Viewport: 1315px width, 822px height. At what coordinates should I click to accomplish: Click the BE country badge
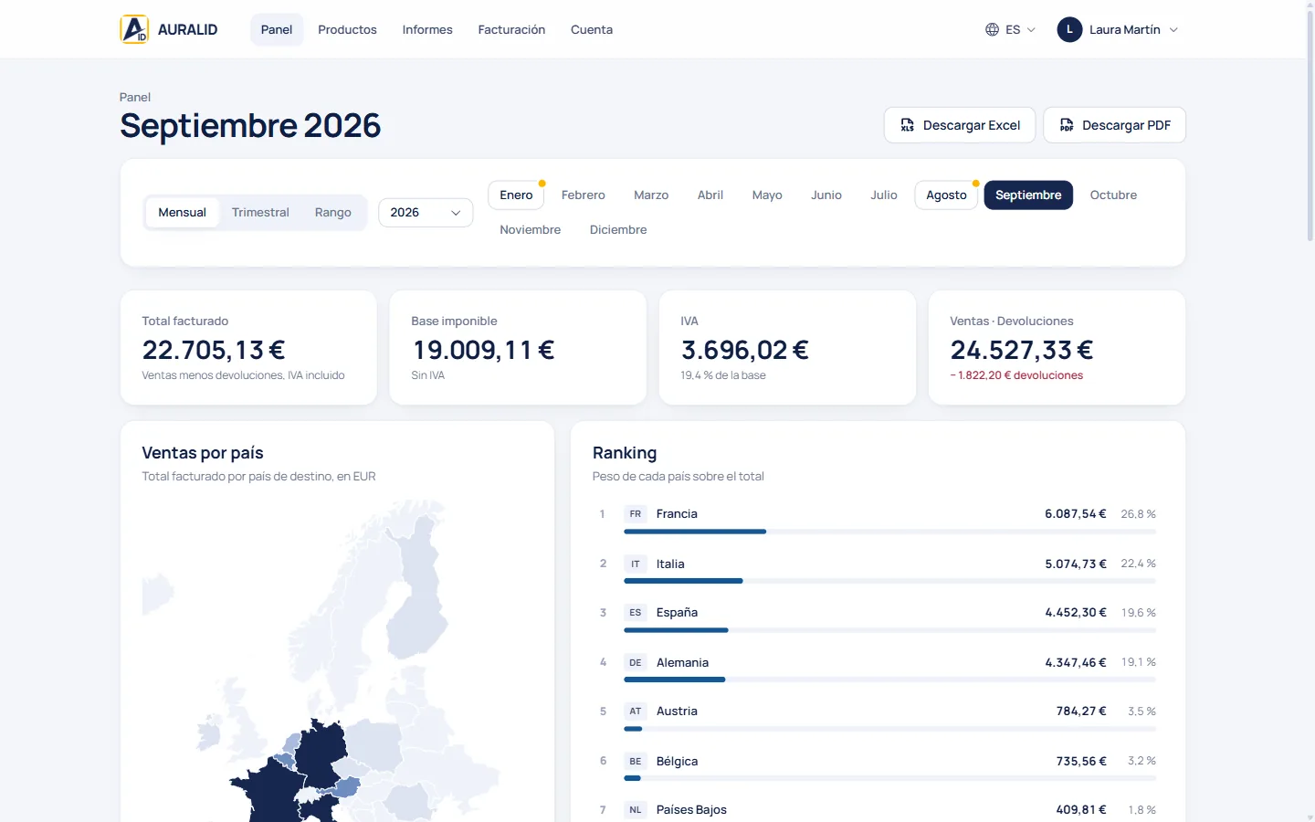pyautogui.click(x=636, y=761)
